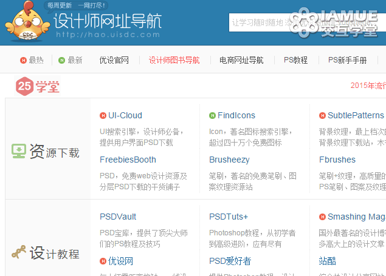Click the PSD免费web设计资源 description text
Image resolution: width=386 pixels, height=276 pixels.
pos(143,181)
